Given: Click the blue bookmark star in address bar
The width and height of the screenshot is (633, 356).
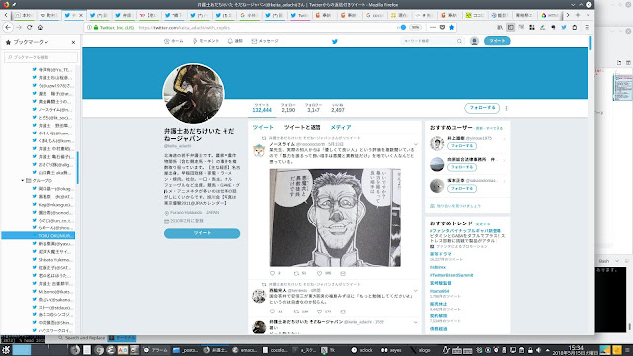Looking at the screenshot, I should point(452,27).
